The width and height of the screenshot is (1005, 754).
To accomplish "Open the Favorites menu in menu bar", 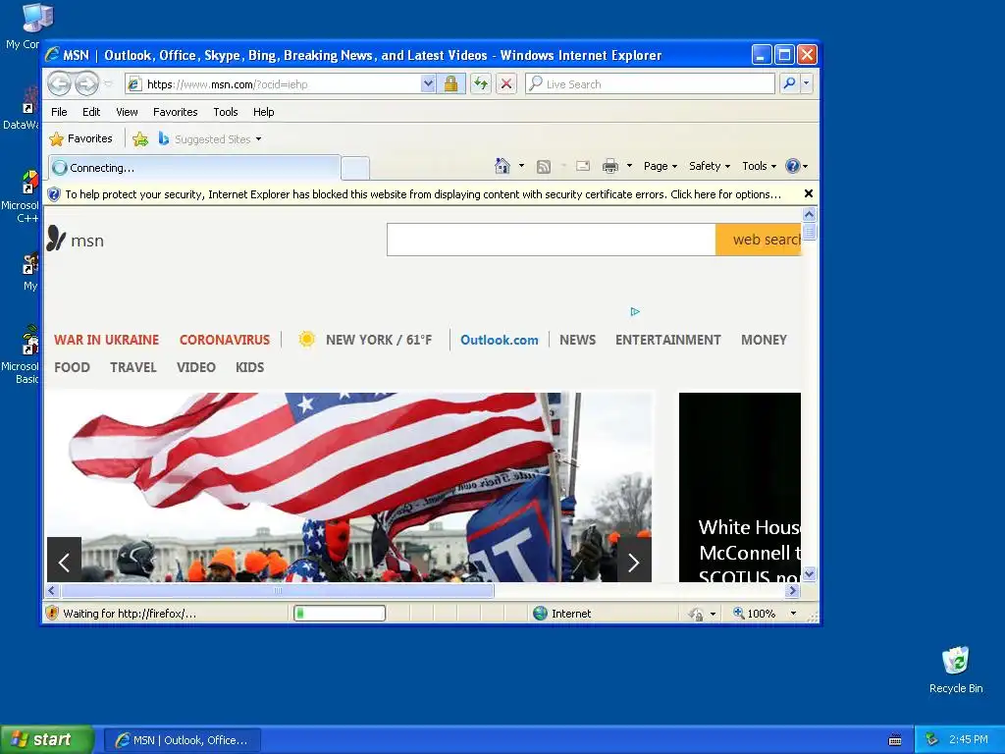I will click(x=175, y=112).
